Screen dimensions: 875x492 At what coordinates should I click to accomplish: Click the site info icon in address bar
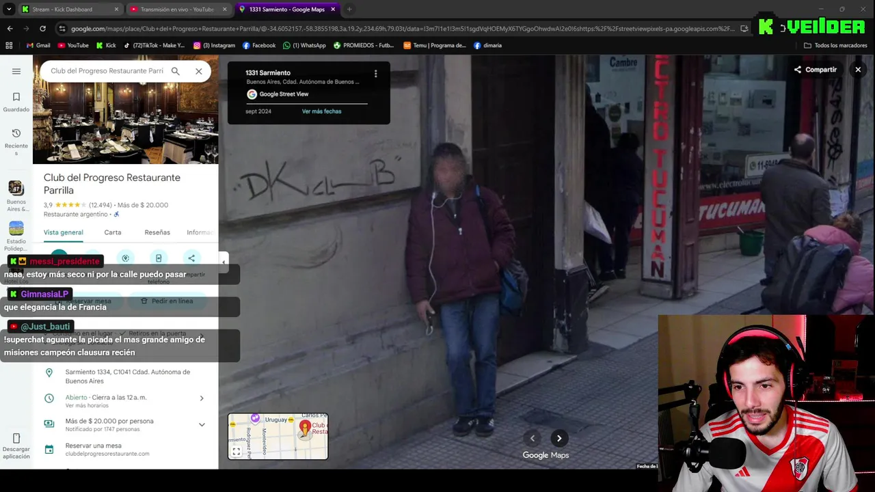coord(62,29)
